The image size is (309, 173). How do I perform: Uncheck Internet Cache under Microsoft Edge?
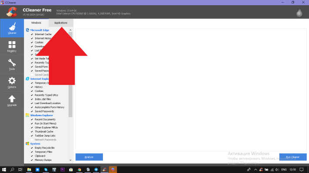(32, 34)
